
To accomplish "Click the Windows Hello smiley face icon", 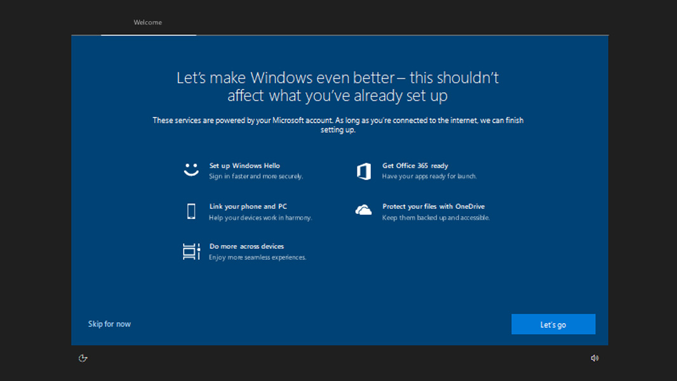I will click(191, 170).
